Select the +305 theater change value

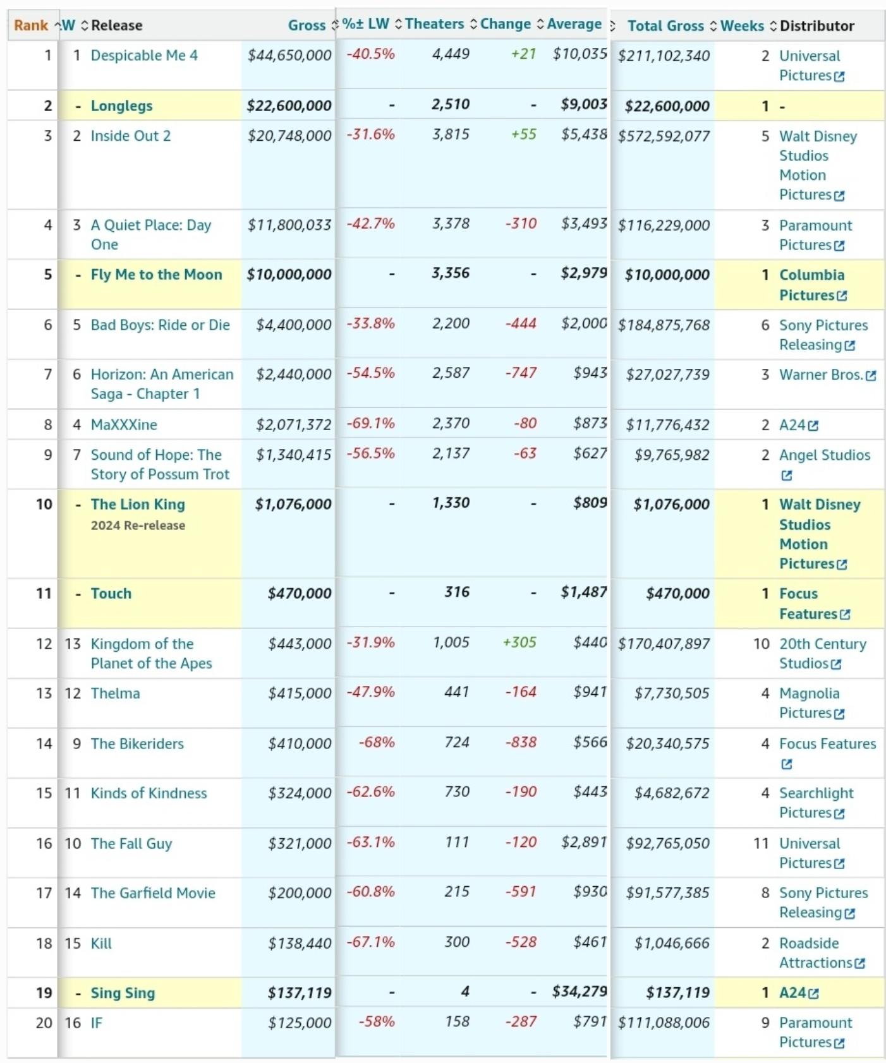[519, 642]
